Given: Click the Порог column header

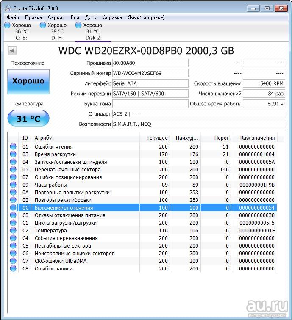Looking at the screenshot, I should 216,138.
